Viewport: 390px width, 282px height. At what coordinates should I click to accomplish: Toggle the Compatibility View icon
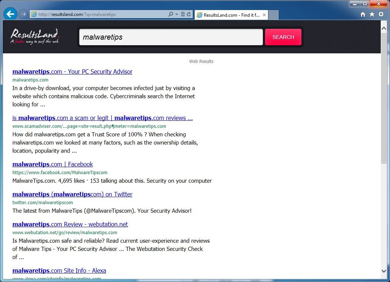(x=183, y=14)
